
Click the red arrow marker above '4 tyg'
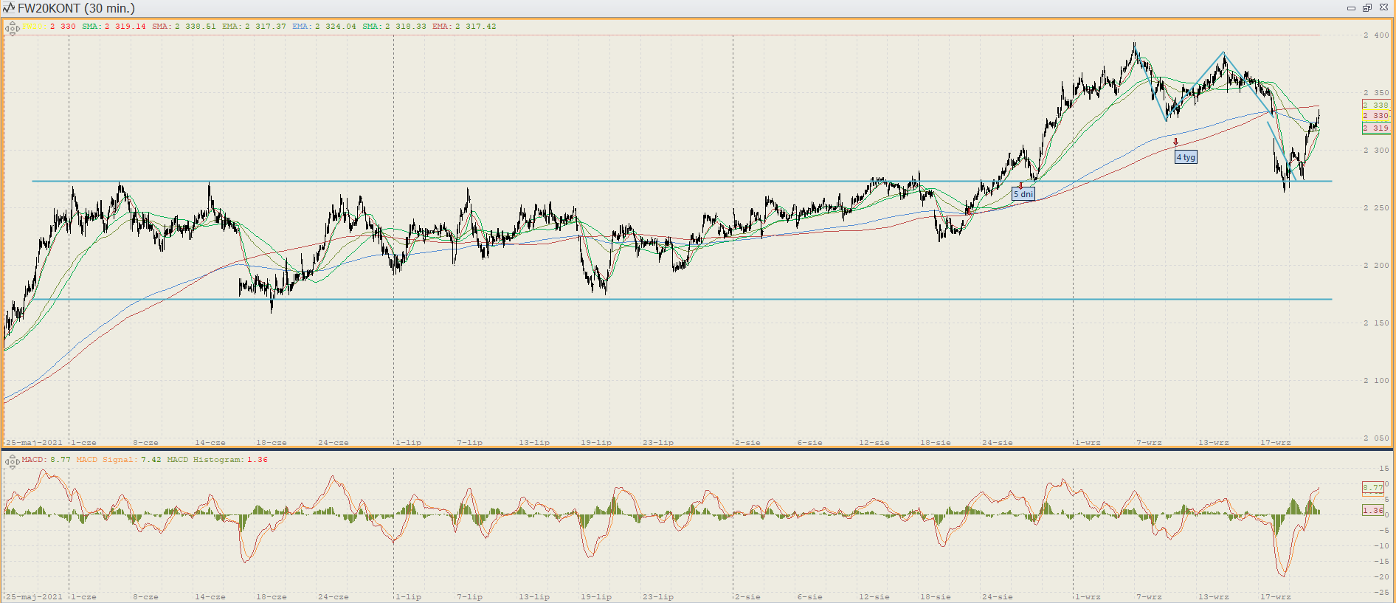pyautogui.click(x=1175, y=142)
